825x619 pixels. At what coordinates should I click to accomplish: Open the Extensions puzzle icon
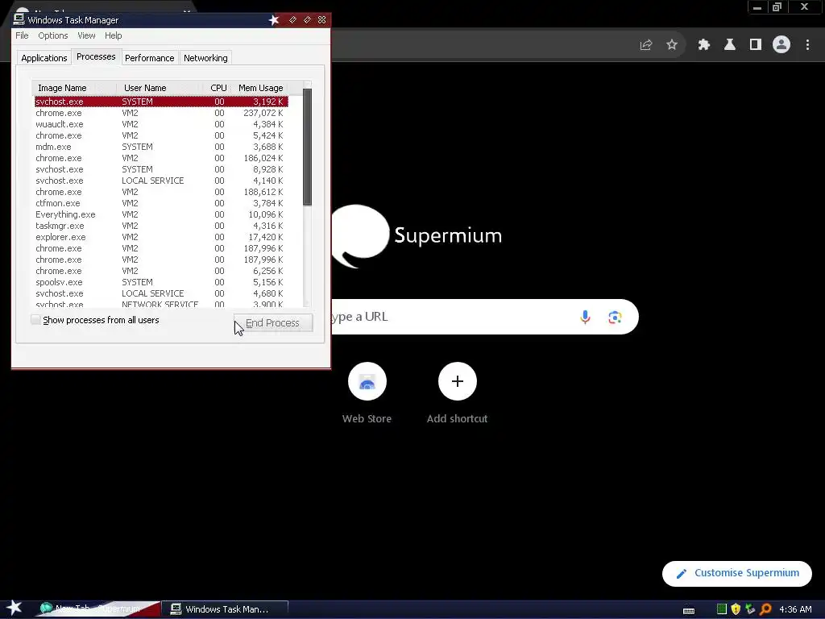(x=704, y=45)
